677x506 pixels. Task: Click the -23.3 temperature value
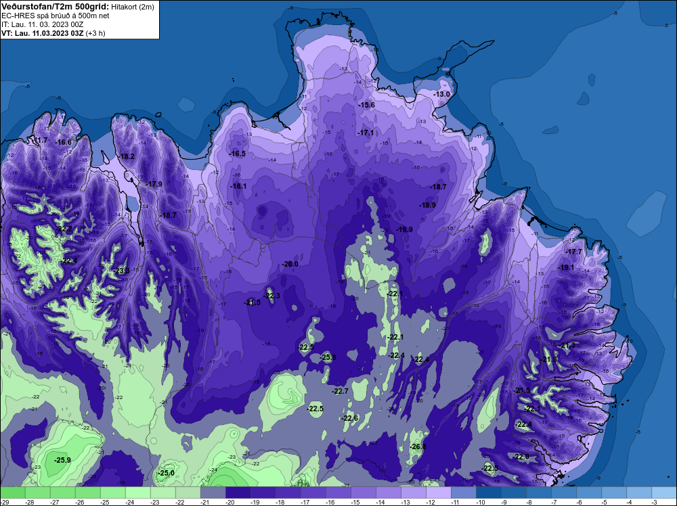click(x=122, y=271)
